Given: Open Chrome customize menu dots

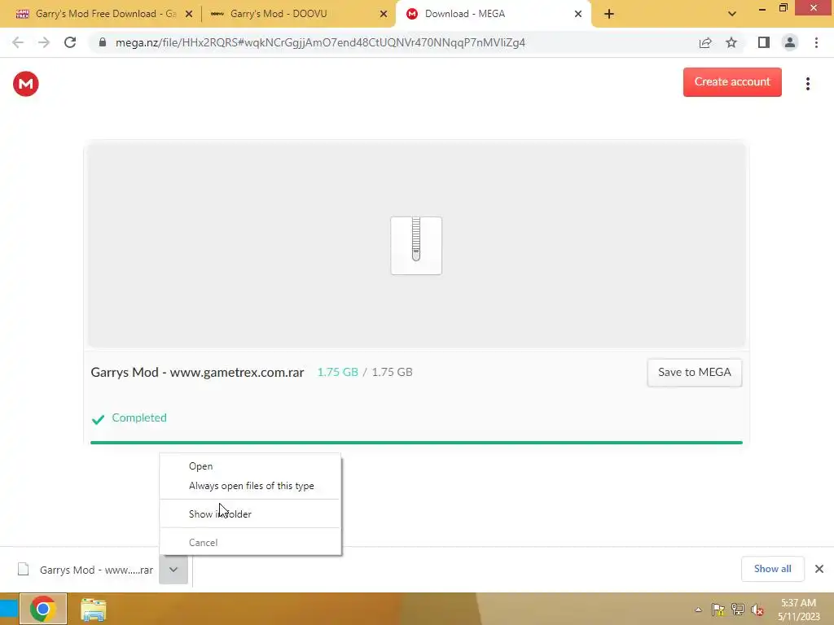Looking at the screenshot, I should click(x=816, y=42).
